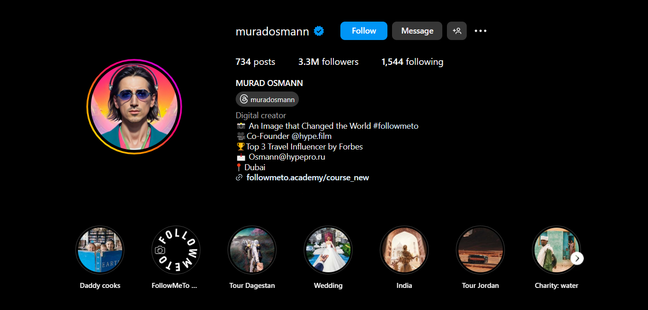The image size is (648, 310).
Task: Open the add-person similar accounts icon
Action: [457, 31]
